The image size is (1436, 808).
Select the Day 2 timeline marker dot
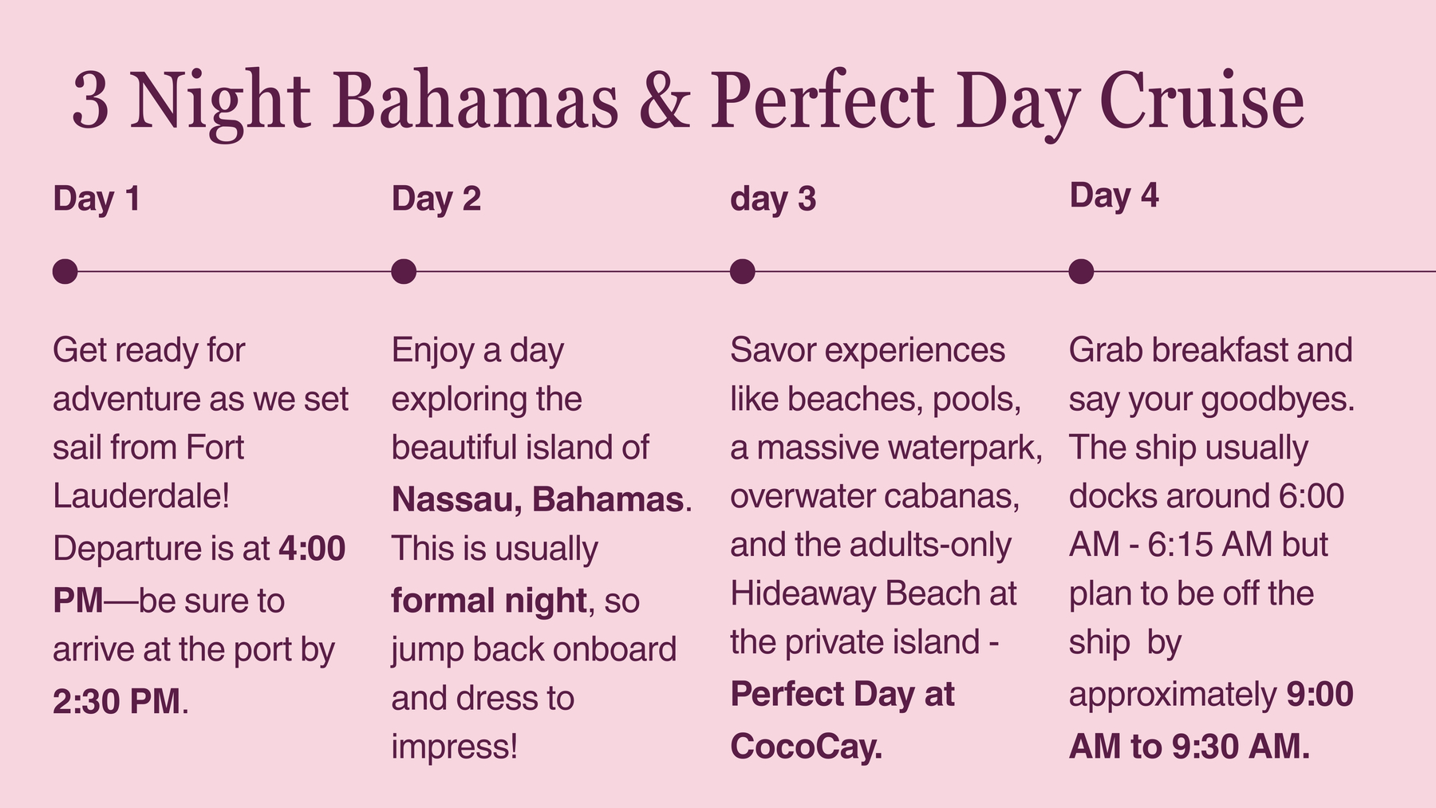(x=404, y=271)
